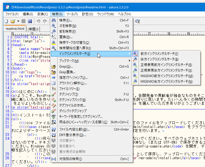Click line number 10 in the gutter
This screenshot has height=167, width=205.
(7, 72)
